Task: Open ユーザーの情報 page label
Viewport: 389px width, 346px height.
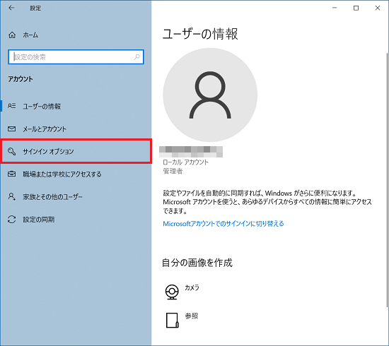Action: pyautogui.click(x=42, y=106)
